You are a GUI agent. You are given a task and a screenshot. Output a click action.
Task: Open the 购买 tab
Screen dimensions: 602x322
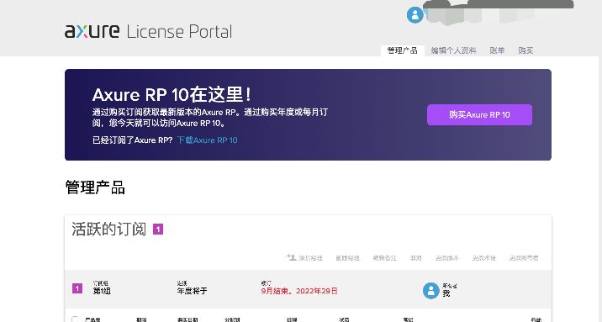pyautogui.click(x=525, y=50)
